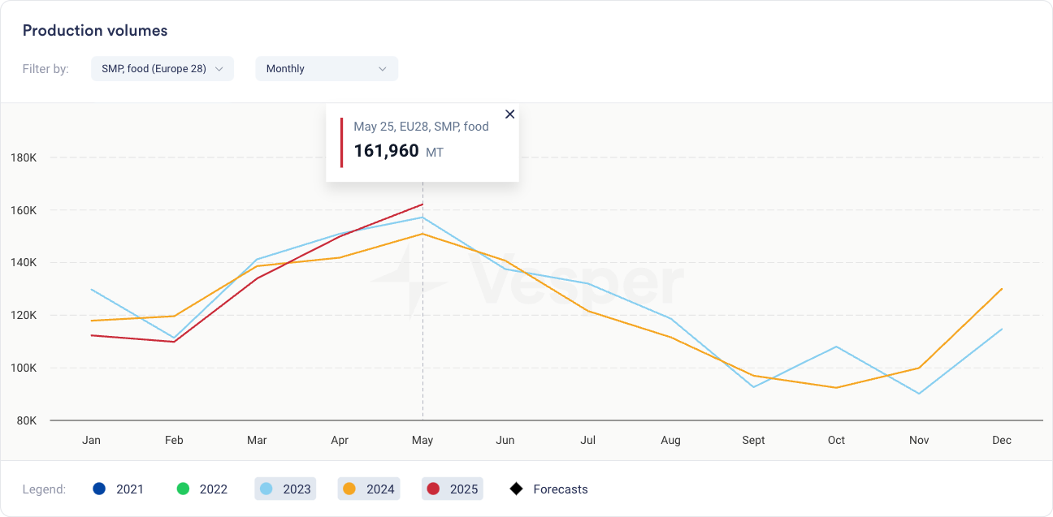Screen dimensions: 1053x517
Task: Hide the 2024 series in legend
Action: click(x=369, y=489)
